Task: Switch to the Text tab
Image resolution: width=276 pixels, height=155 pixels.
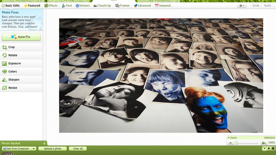Action: point(67,6)
